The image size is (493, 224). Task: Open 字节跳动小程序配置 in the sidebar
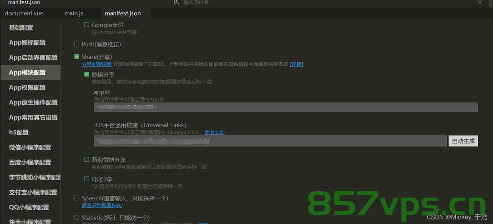[35, 177]
